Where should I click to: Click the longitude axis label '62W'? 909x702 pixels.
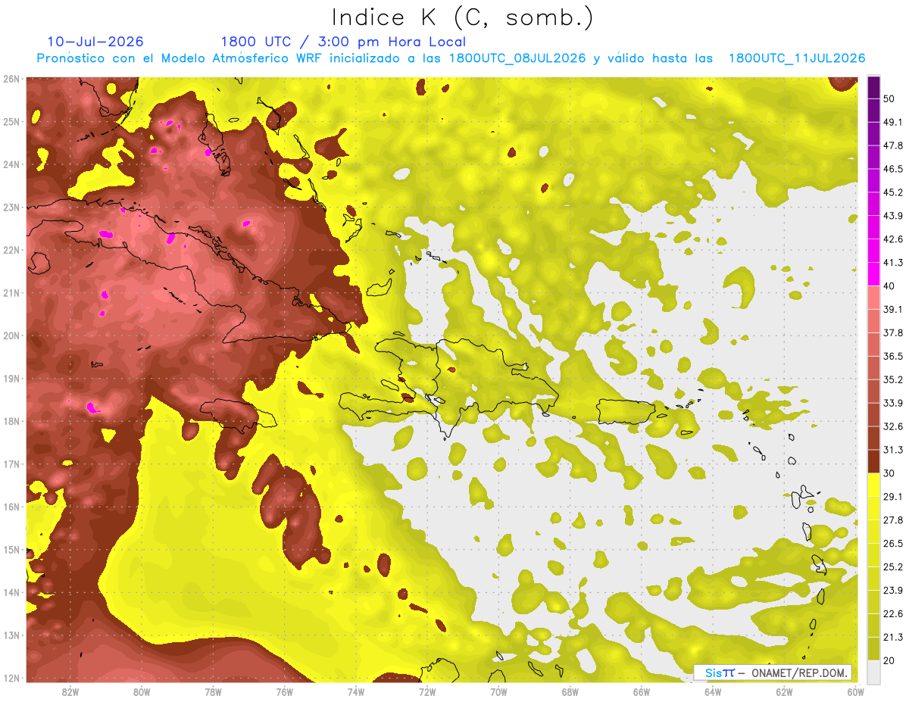pyautogui.click(x=784, y=691)
